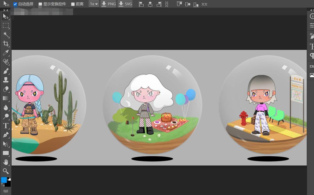Screen dimensions: 314x195
Task: Uncheck the 自动选择 checkbox
Action: click(15, 4)
